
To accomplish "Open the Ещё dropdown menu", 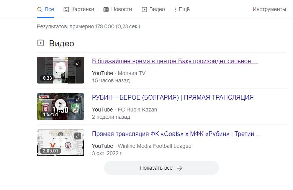I will coord(182,9).
